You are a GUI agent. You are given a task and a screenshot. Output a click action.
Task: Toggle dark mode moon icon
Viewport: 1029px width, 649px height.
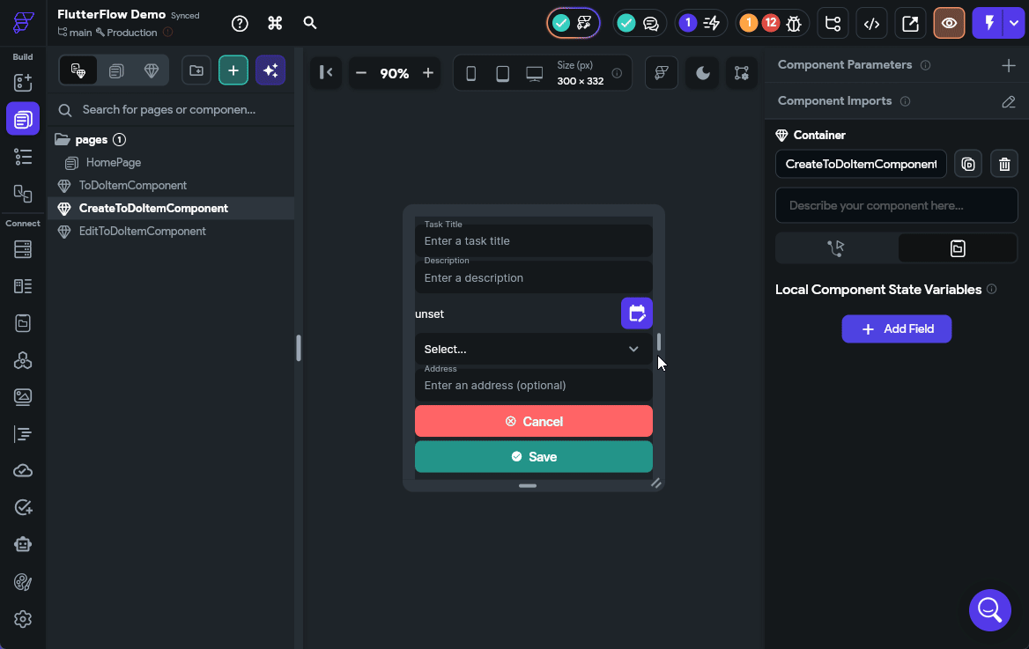click(702, 73)
